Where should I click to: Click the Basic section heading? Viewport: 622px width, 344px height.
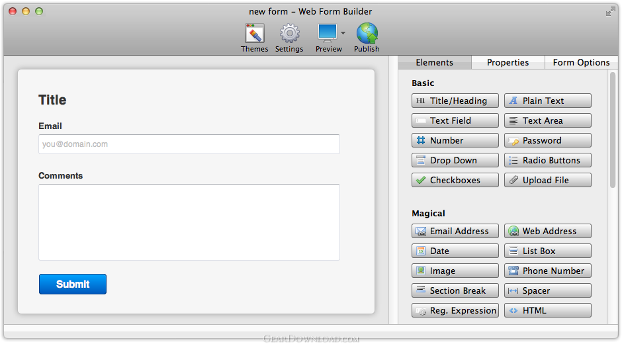pyautogui.click(x=423, y=83)
